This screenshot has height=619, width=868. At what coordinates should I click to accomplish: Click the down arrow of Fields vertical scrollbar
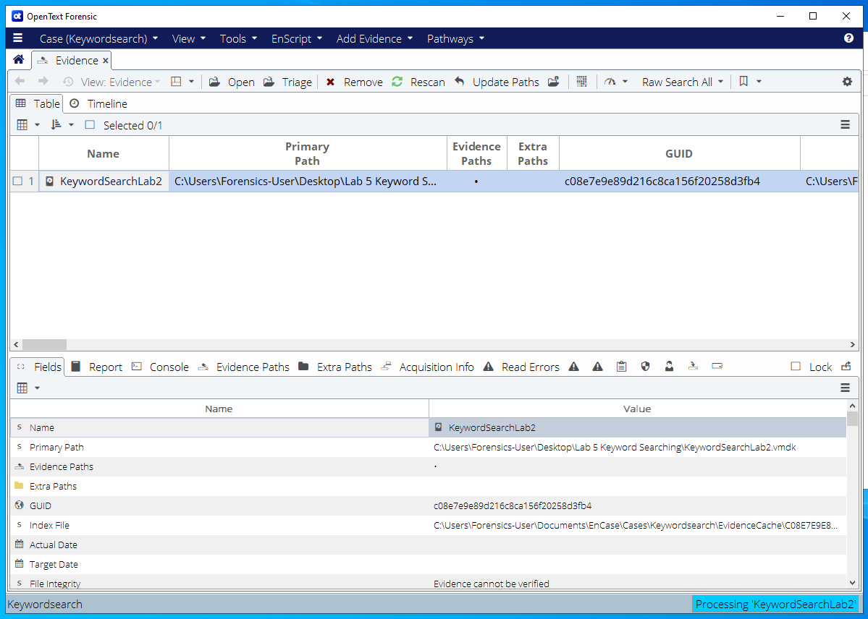[853, 582]
